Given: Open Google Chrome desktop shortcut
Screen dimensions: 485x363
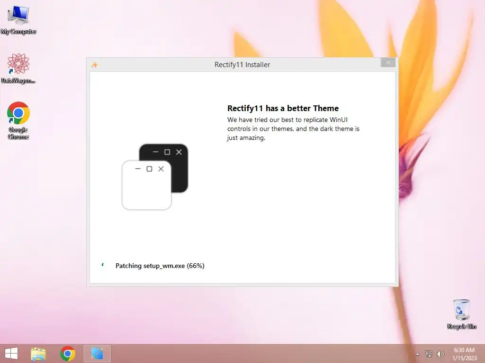Looking at the screenshot, I should [x=18, y=121].
